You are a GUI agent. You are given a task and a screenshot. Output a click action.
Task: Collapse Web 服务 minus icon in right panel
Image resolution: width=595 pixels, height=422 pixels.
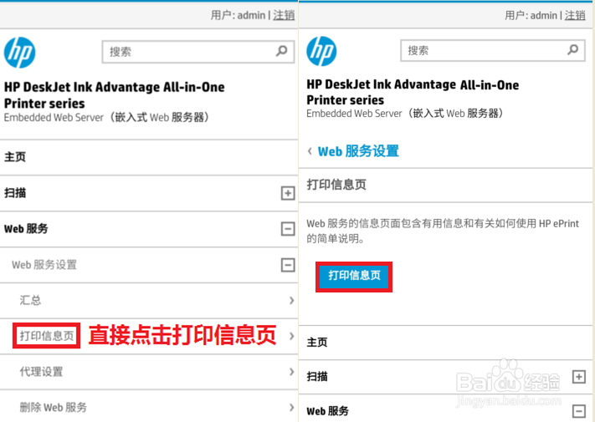(x=579, y=411)
